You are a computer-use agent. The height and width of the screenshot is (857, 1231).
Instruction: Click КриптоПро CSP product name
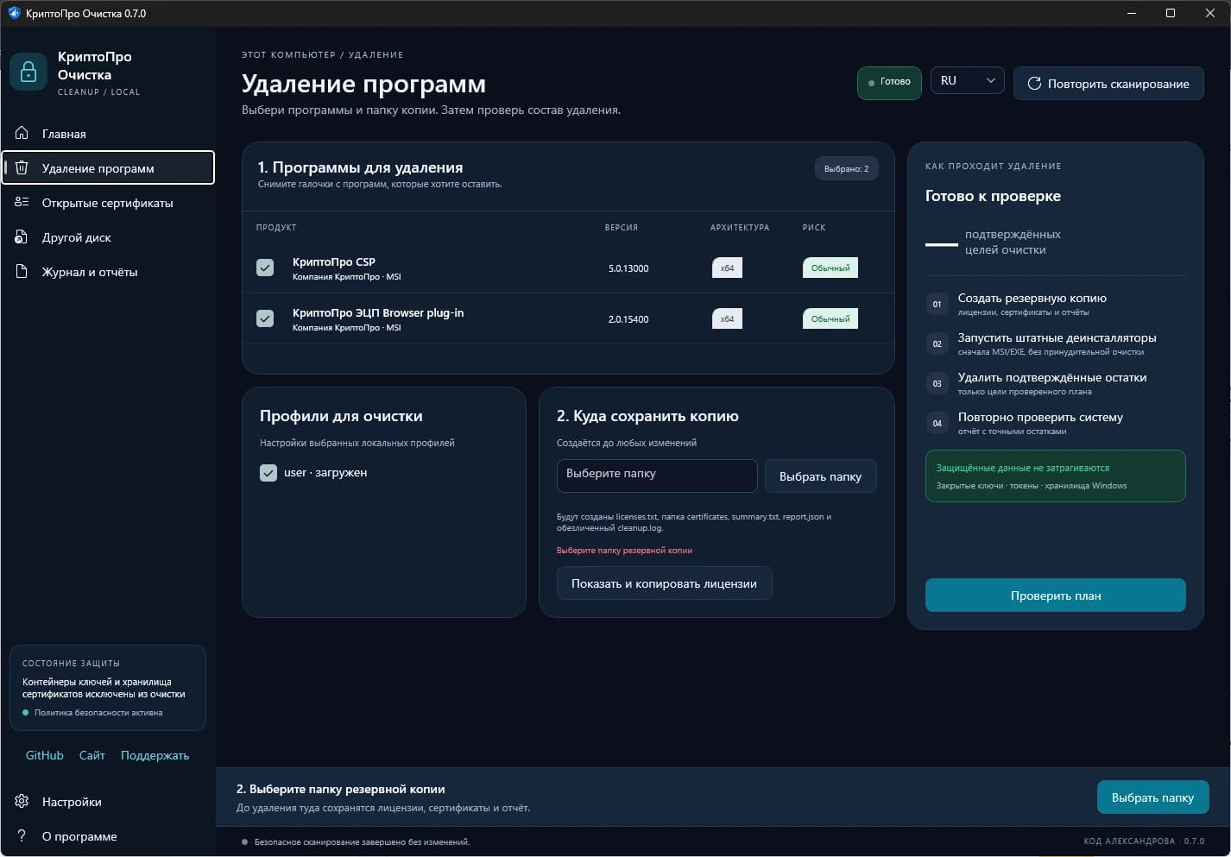334,262
